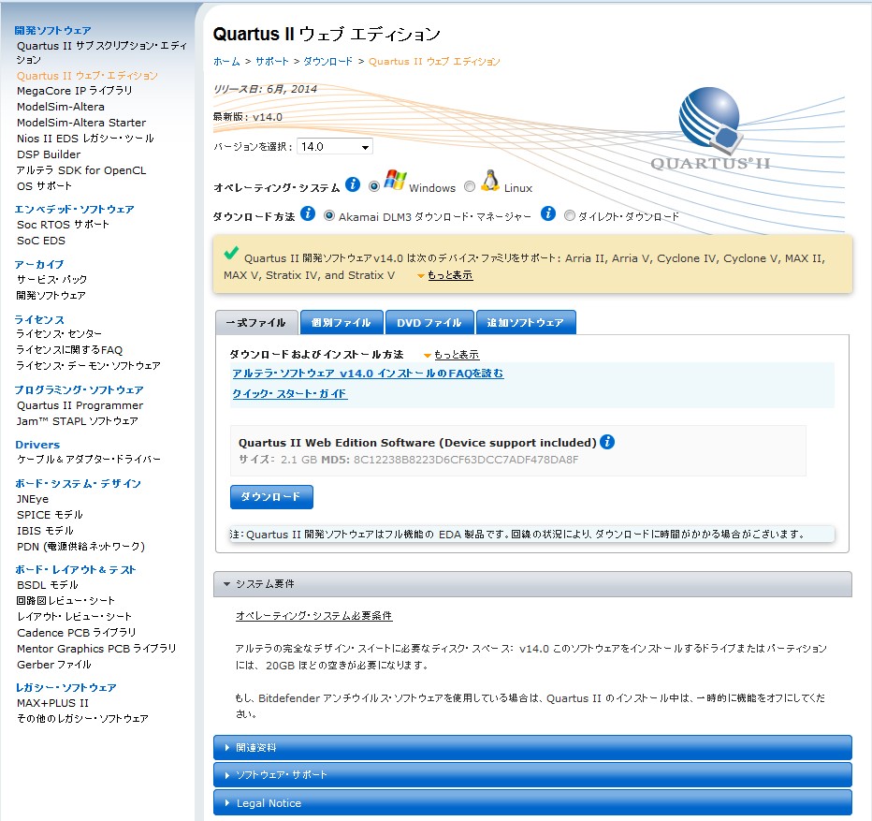This screenshot has height=821, width=872.
Task: Open ModelSim-Altera sidebar link
Action: point(61,107)
